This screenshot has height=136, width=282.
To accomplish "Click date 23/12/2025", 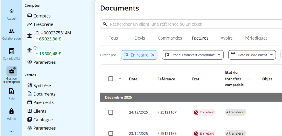I will [139, 134].
